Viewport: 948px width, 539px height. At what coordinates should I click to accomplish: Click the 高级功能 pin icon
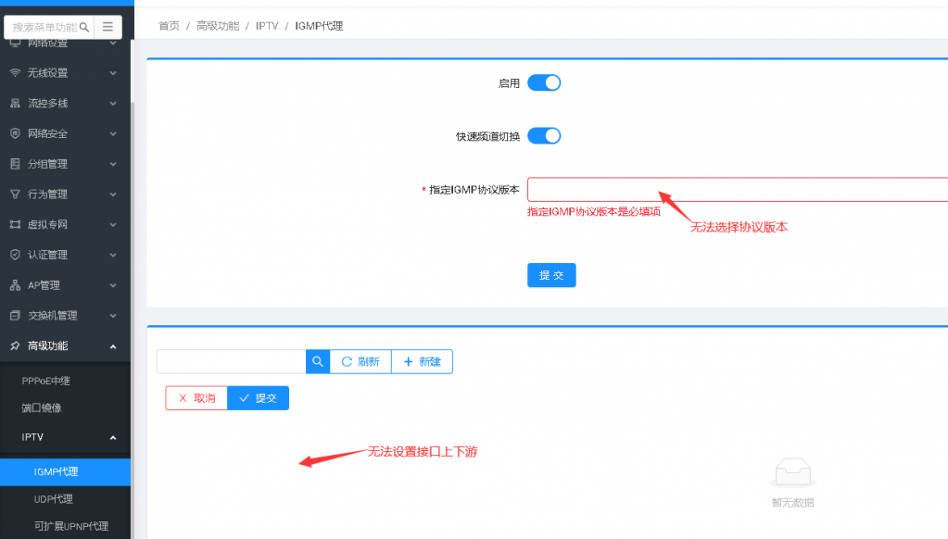pyautogui.click(x=15, y=345)
